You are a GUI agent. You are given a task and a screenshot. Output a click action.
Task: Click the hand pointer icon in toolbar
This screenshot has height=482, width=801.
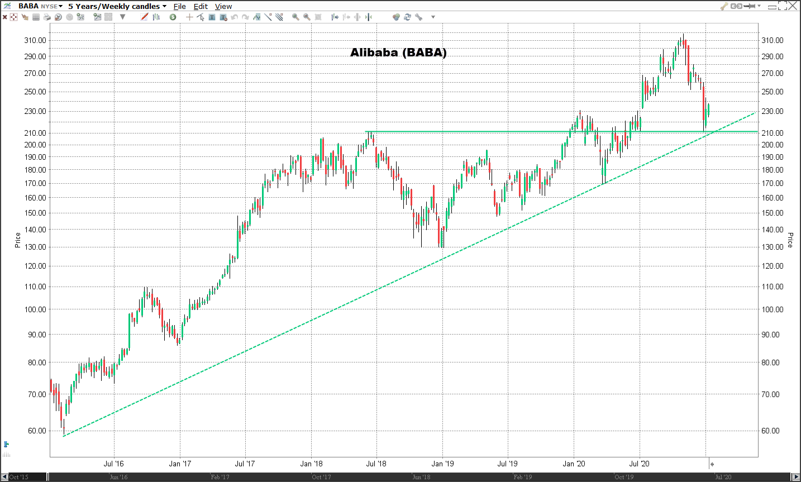point(25,17)
